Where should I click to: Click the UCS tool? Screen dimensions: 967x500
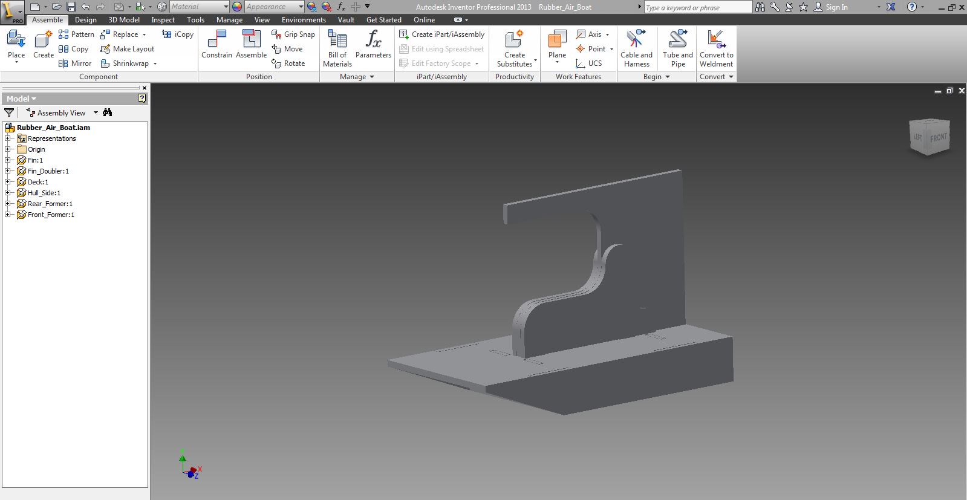(x=588, y=63)
